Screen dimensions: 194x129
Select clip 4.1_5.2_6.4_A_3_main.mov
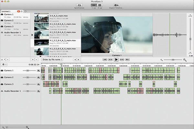[56, 43]
